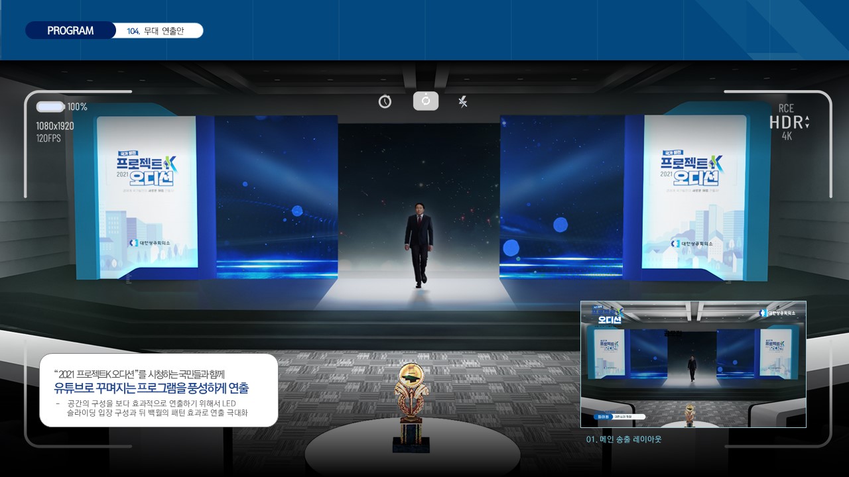This screenshot has height=477, width=849.
Task: Click the timer clock icon
Action: click(x=385, y=101)
